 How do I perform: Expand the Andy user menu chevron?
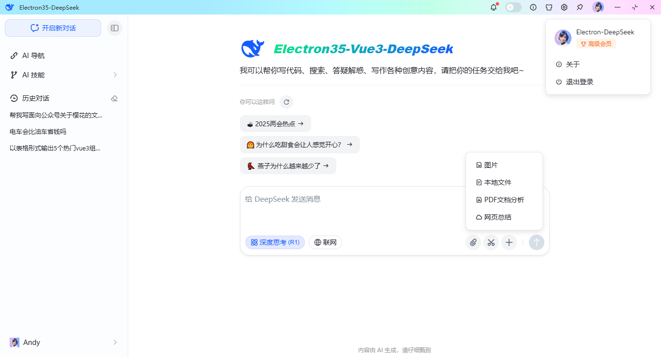pos(115,342)
